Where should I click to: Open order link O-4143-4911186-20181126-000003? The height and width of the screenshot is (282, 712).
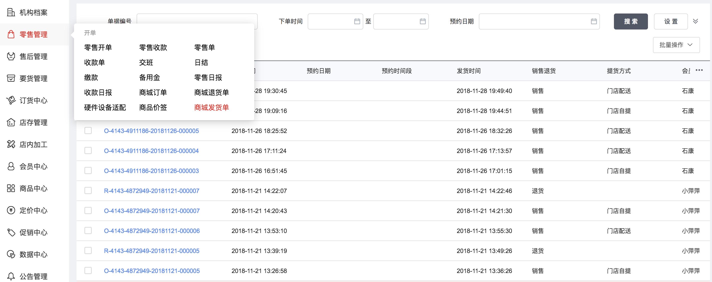(152, 171)
